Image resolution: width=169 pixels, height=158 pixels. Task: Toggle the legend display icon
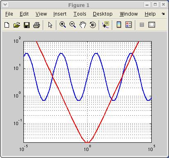(129, 25)
